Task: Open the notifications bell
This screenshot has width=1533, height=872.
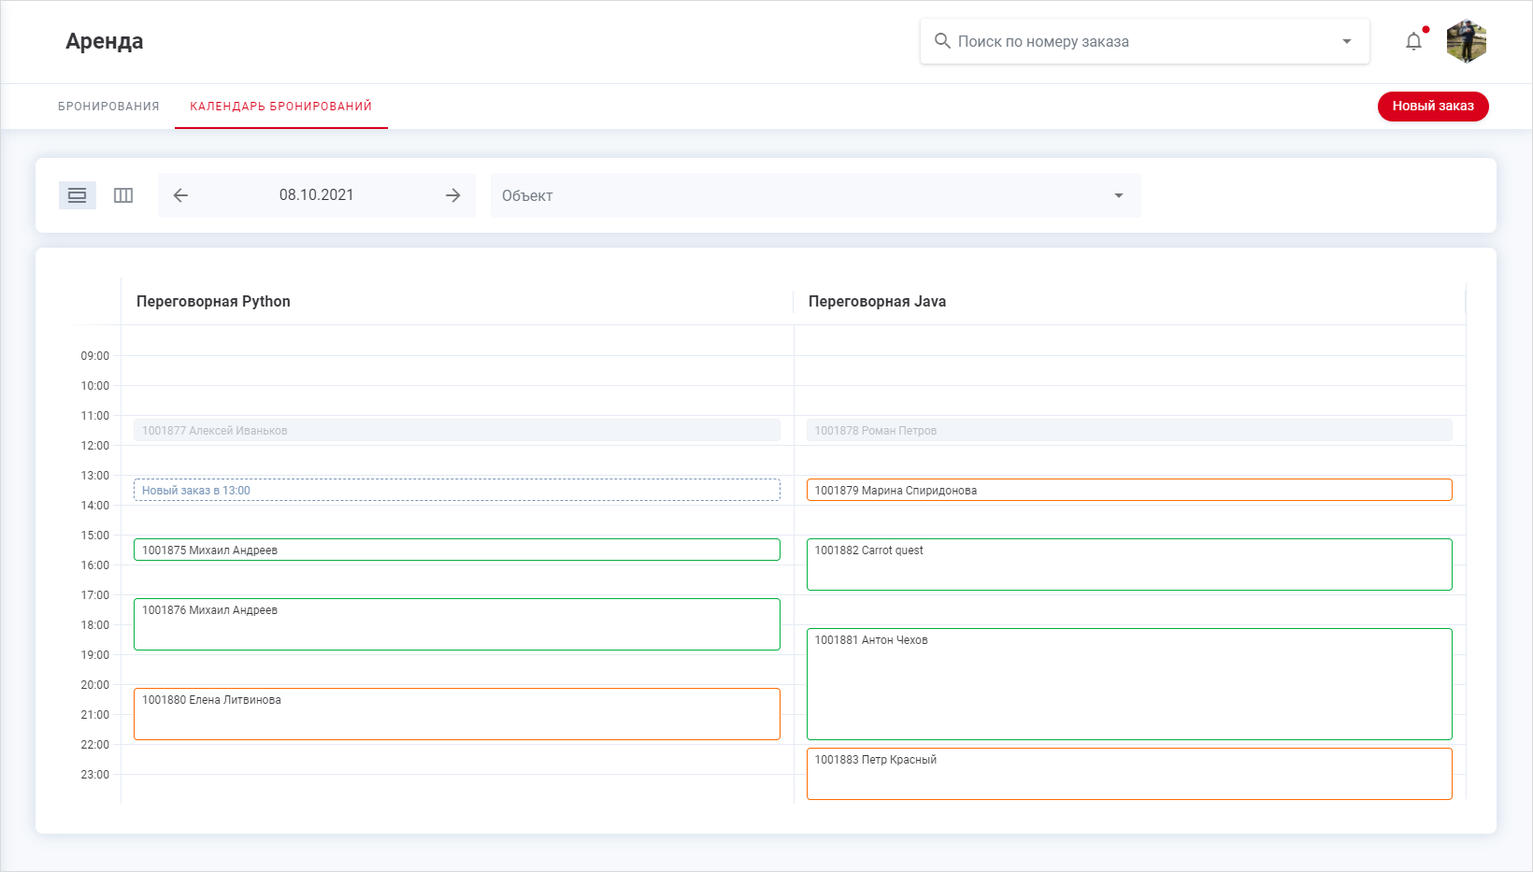Action: tap(1413, 41)
